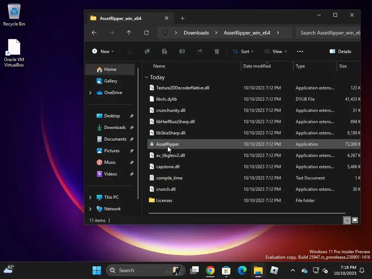
Task: Click the Back navigation arrow
Action: tap(94, 32)
